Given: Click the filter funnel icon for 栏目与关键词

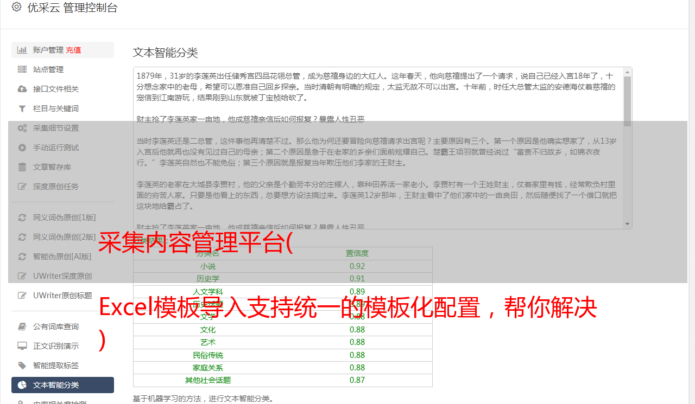Looking at the screenshot, I should [x=22, y=108].
